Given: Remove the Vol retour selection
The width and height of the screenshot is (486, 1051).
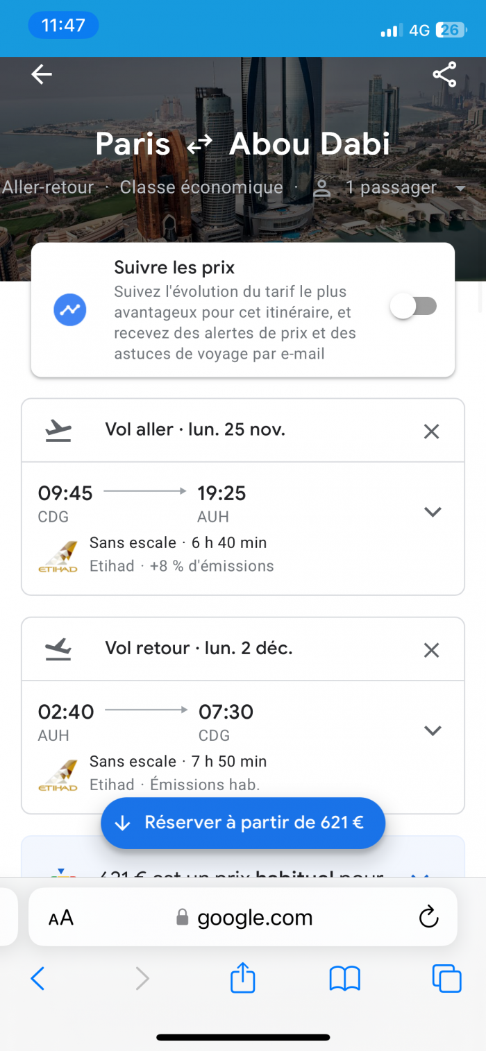Looking at the screenshot, I should 431,650.
